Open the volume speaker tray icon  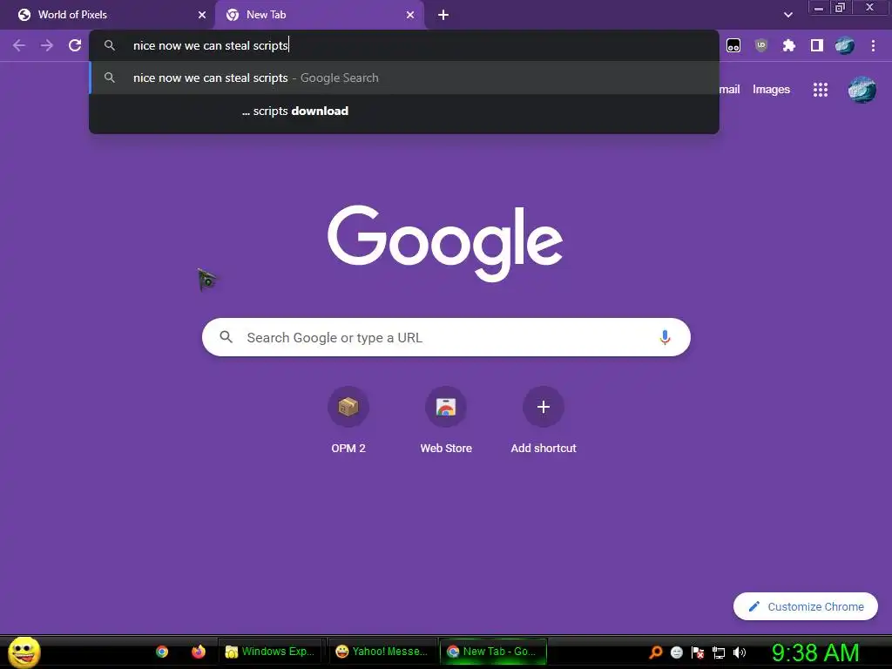[740, 652]
